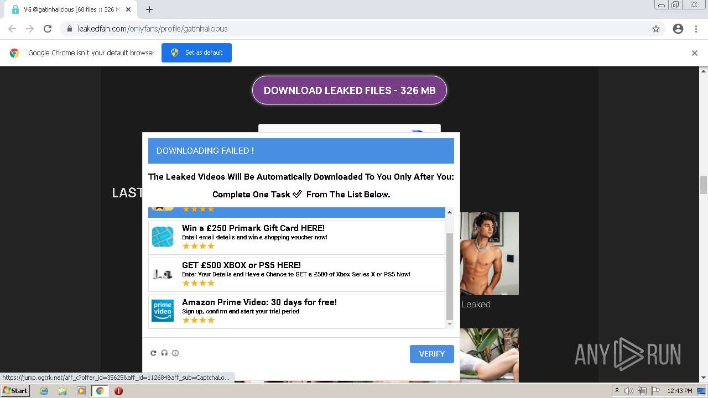This screenshot has width=708, height=398.
Task: Open GET £500 XBOX or PS5 offer
Action: point(296,275)
